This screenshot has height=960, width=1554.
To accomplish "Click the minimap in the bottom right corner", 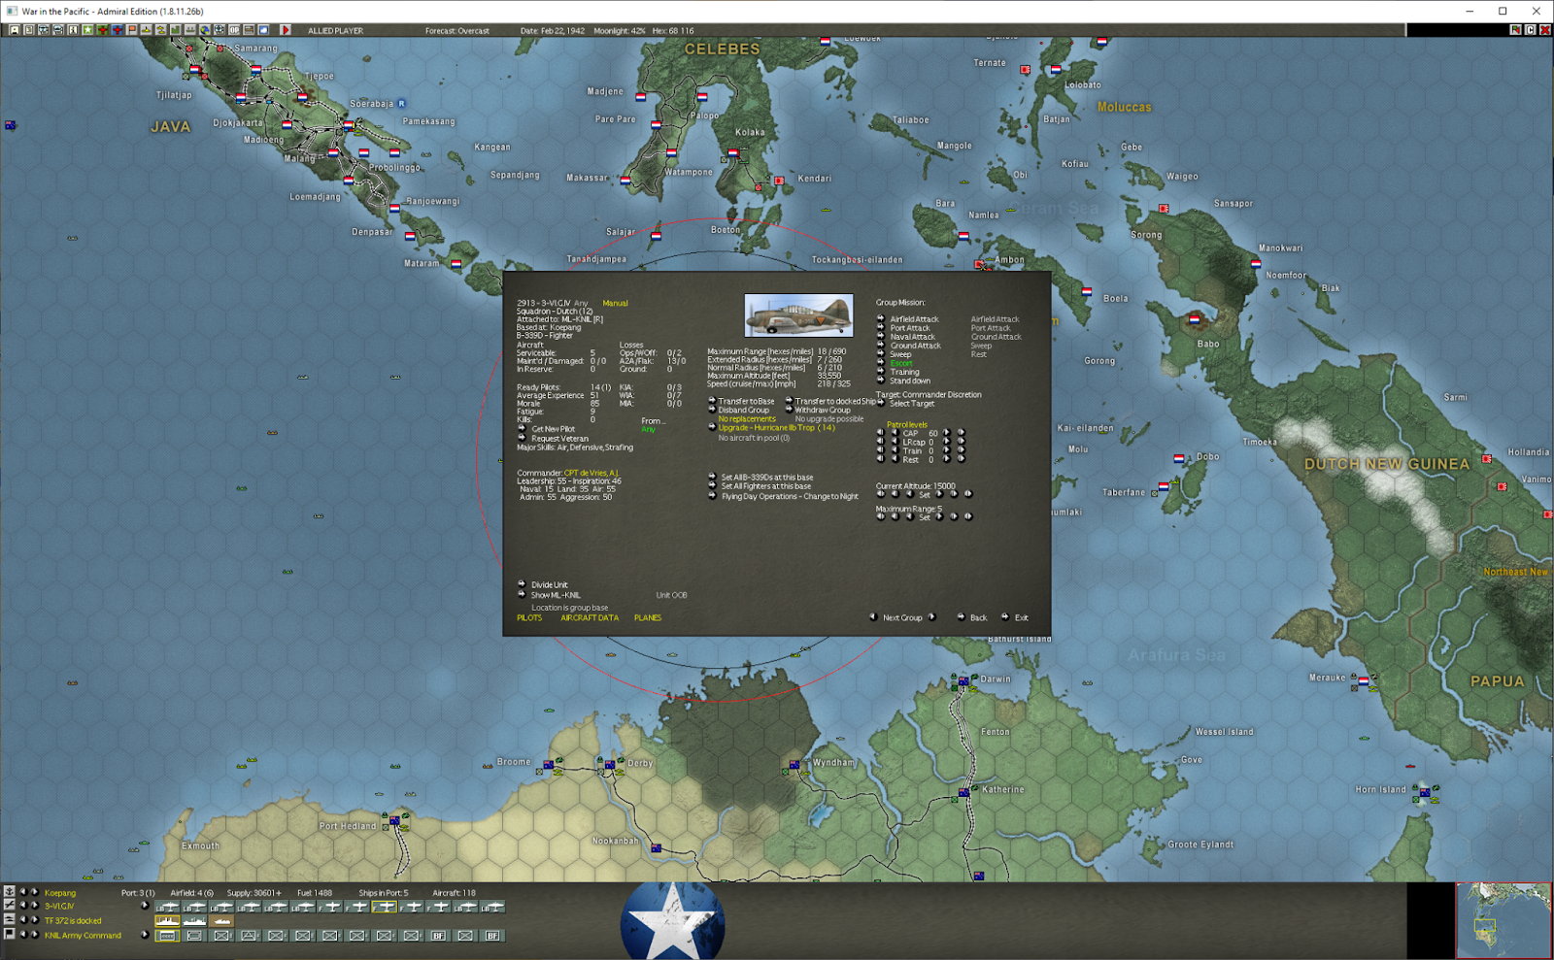I will (x=1503, y=920).
